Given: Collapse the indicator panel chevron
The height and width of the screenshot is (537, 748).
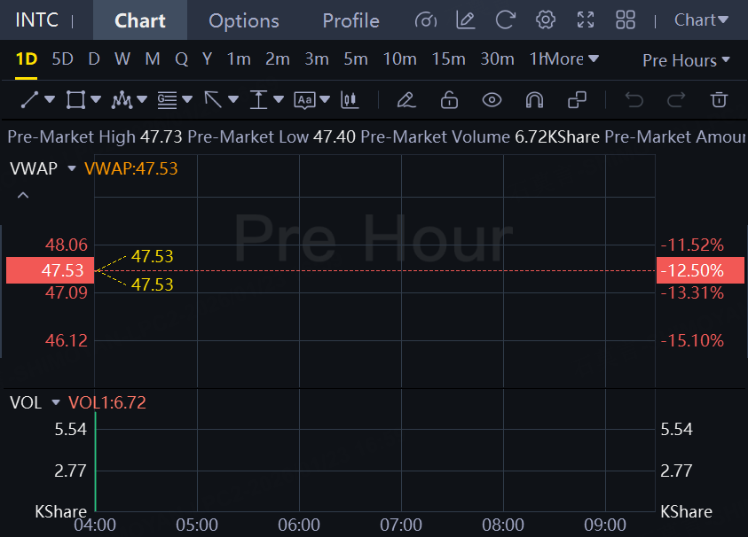Looking at the screenshot, I should point(23,195).
